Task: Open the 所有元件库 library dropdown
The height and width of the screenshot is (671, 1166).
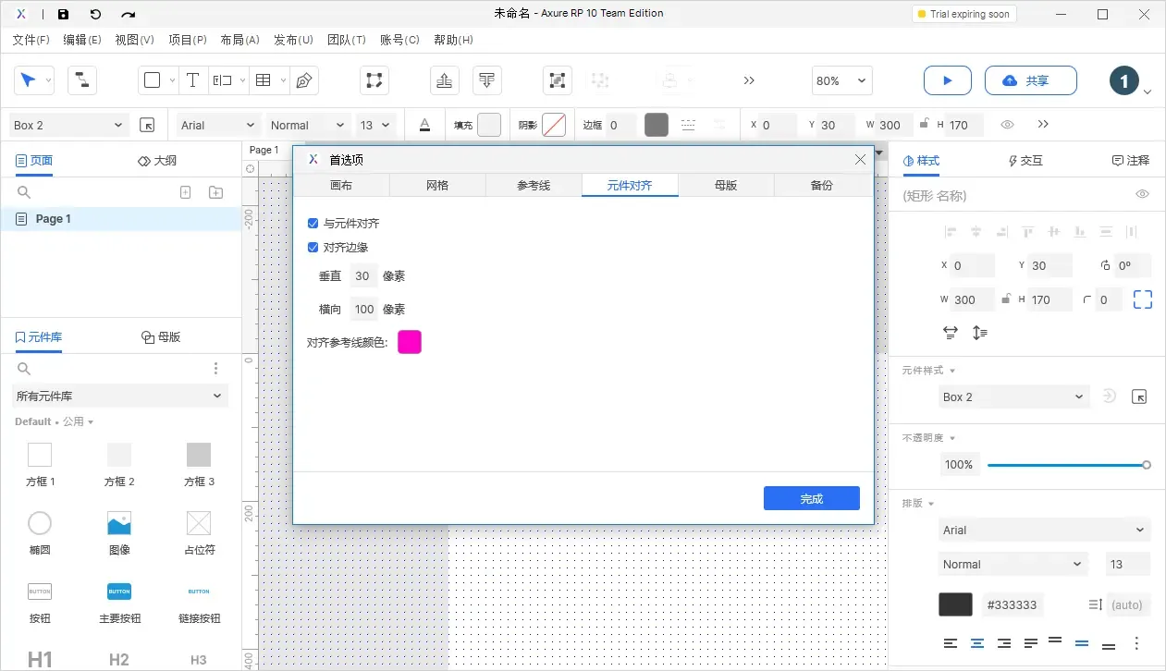Action: 120,396
